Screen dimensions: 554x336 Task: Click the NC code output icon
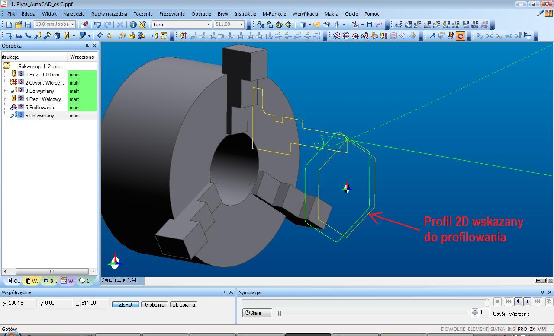tap(164, 36)
